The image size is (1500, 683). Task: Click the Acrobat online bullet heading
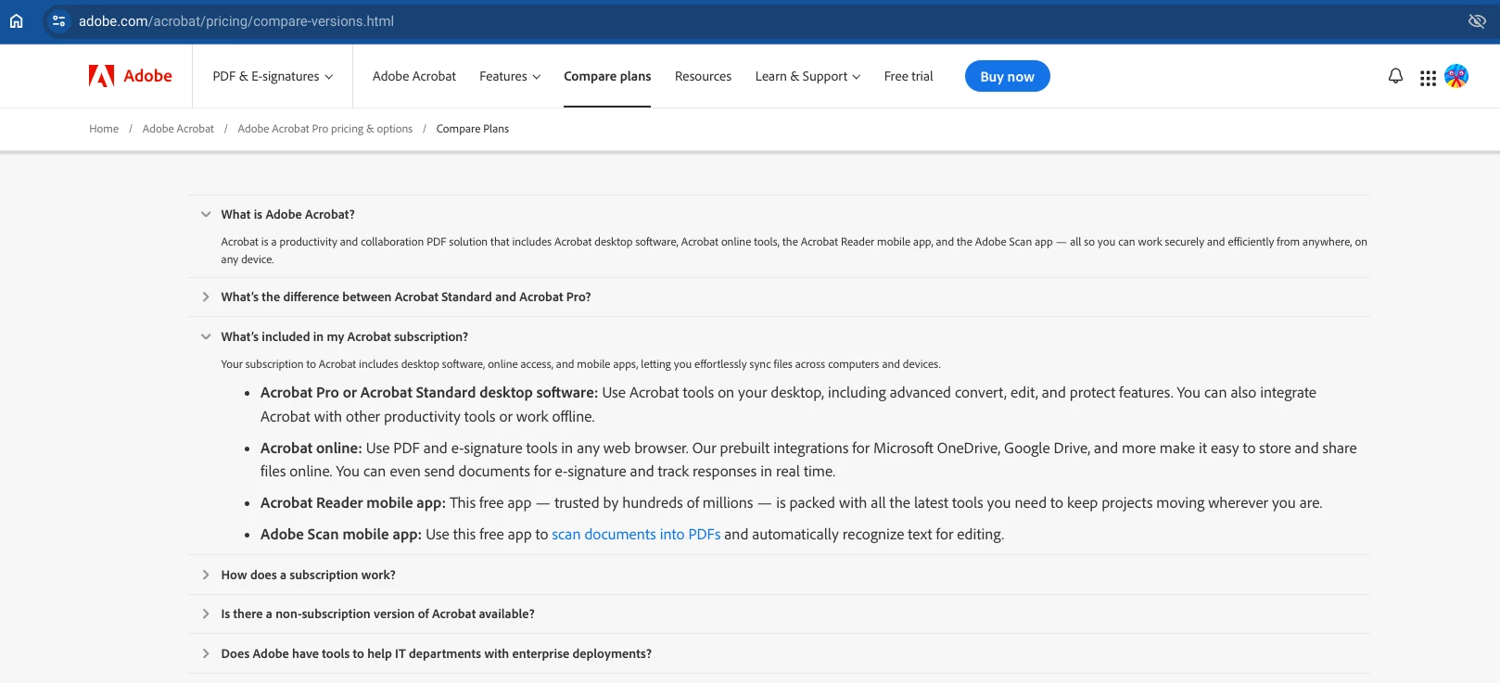coord(311,448)
